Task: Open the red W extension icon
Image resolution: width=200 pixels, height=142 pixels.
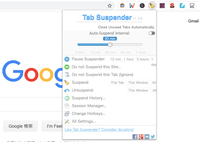Action: (132, 6)
